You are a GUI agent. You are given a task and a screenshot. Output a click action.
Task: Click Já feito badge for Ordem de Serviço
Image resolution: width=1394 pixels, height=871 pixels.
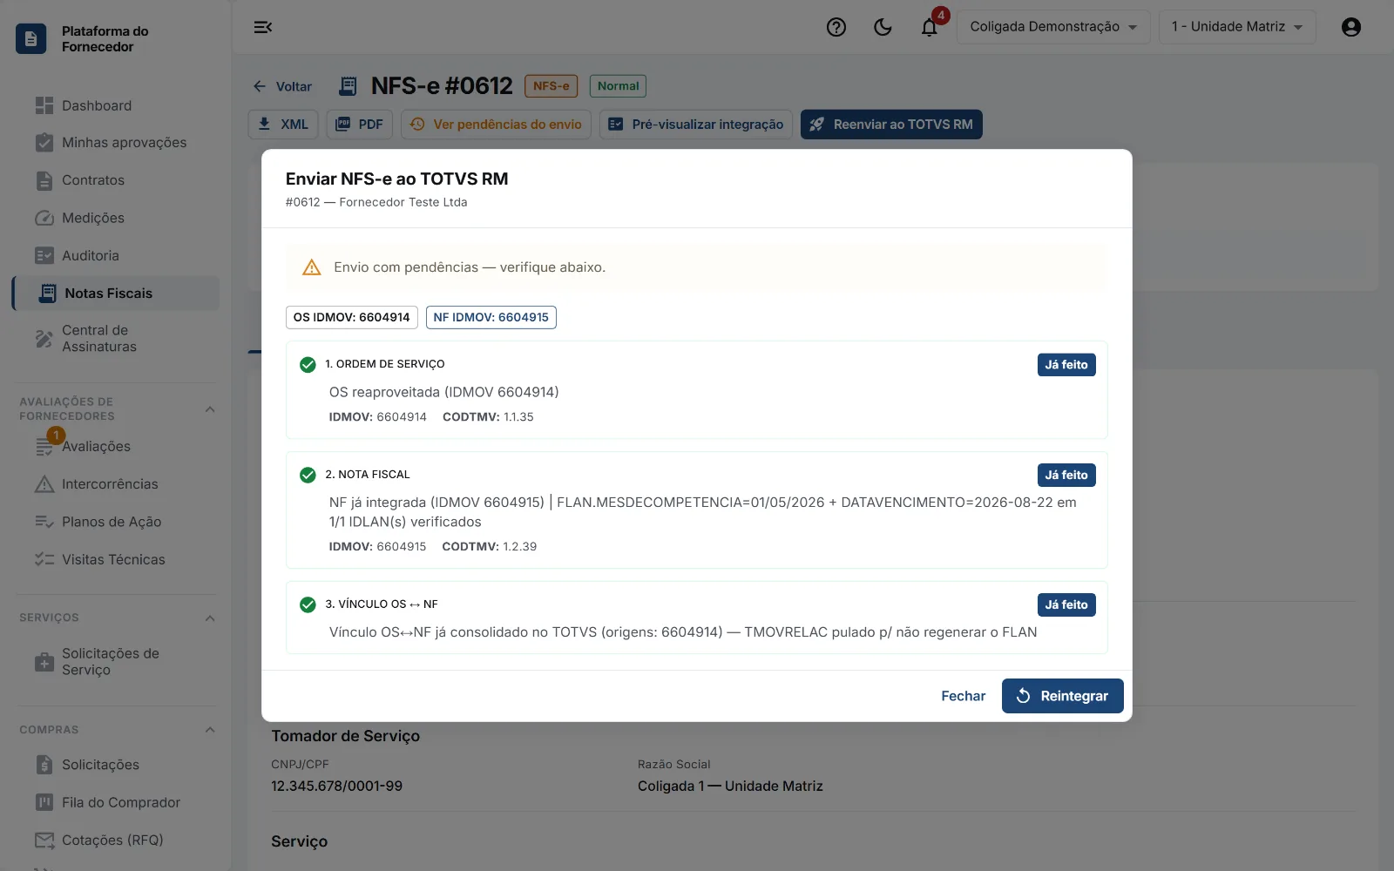click(x=1066, y=365)
